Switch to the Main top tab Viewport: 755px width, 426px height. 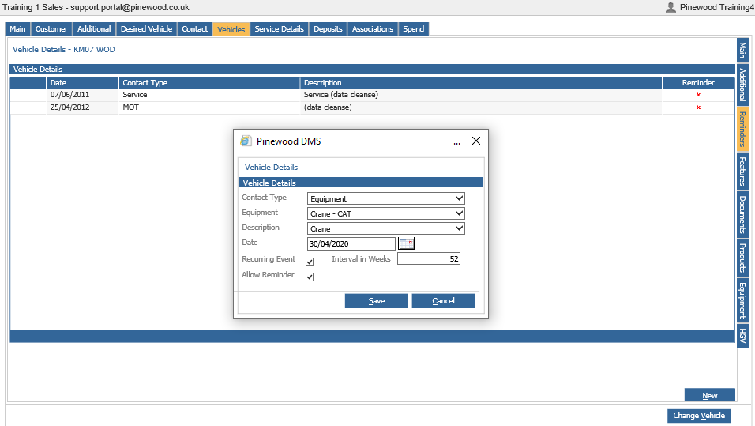point(18,29)
